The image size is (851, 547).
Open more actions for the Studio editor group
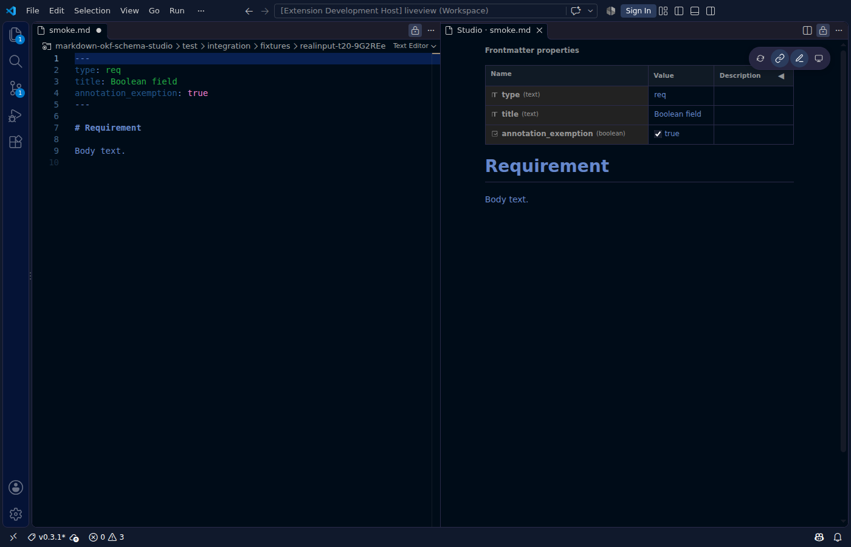pos(839,30)
